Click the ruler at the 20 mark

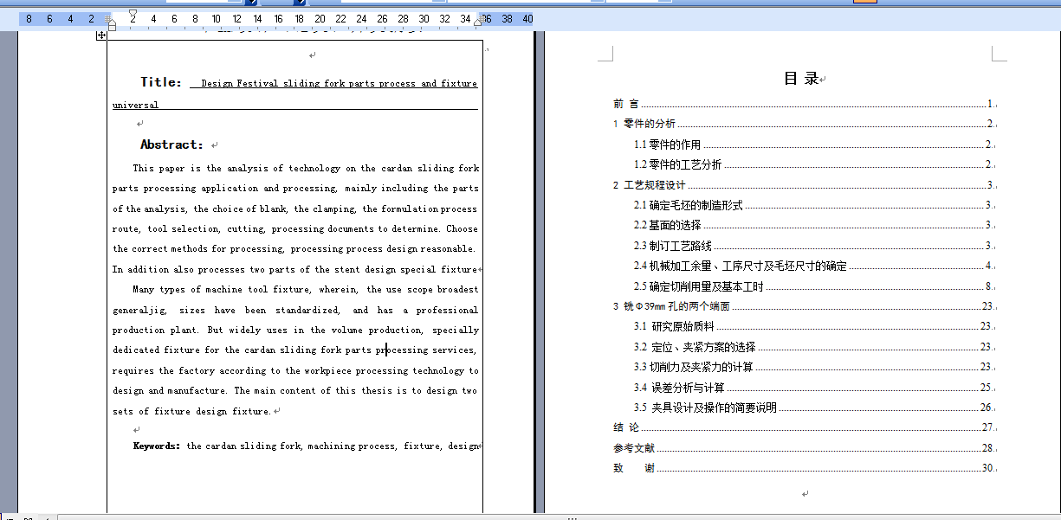[x=320, y=18]
